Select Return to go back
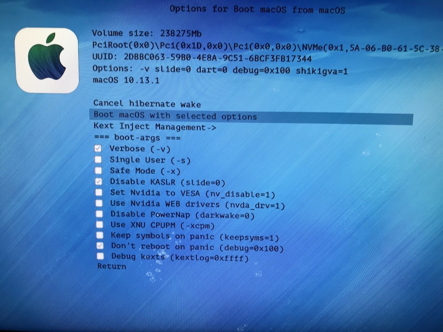443x332 pixels. (112, 266)
